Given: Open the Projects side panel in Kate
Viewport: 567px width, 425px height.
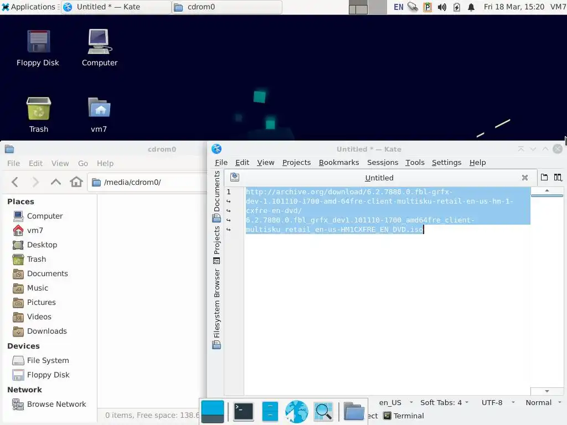Looking at the screenshot, I should click(217, 245).
